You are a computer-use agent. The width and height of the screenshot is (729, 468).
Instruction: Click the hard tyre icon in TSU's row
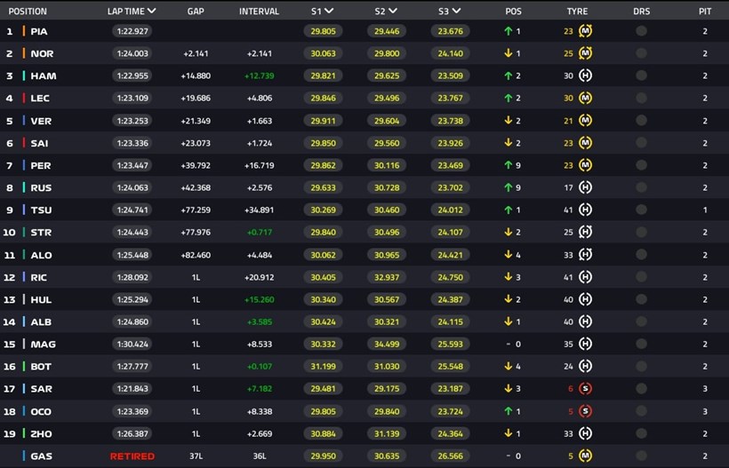(x=585, y=210)
